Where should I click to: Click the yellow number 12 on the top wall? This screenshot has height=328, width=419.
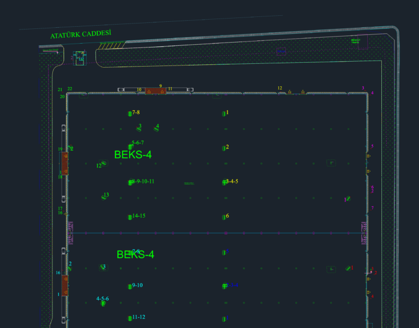coord(279,88)
